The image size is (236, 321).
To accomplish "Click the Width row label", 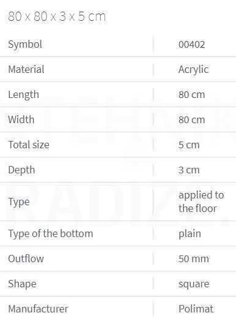I will point(21,119).
